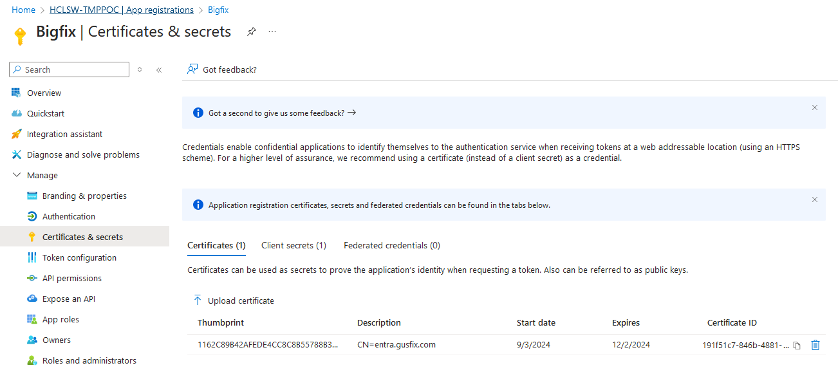Screen dimensions: 838x370
Task: Click the Got feedback icon
Action: click(x=192, y=69)
